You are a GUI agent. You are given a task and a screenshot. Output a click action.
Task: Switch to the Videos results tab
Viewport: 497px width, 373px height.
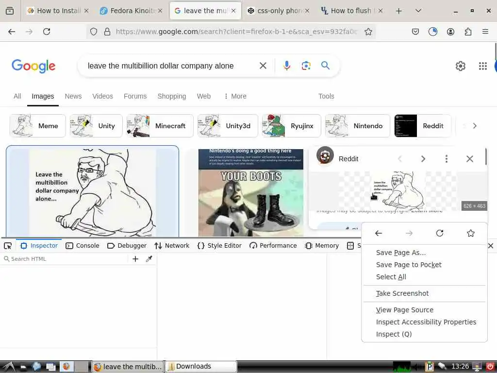(102, 96)
